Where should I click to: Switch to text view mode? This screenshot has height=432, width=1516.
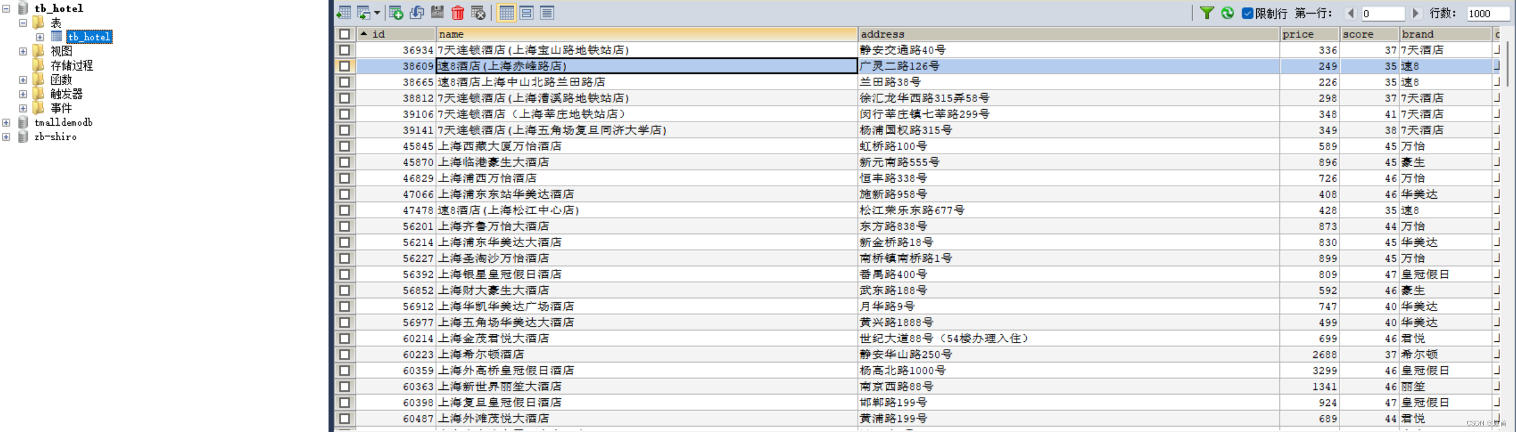[x=547, y=12]
